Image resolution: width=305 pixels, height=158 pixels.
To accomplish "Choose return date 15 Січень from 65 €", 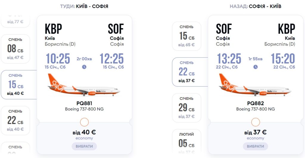I will point(187,36).
